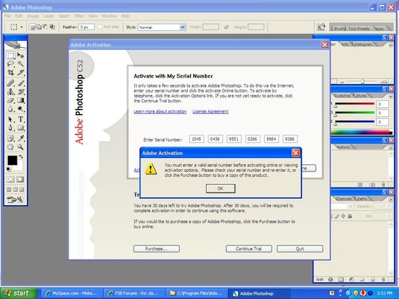Screen dimensions: 399x299
Task: Select the Hand tool
Action: tap(11, 147)
